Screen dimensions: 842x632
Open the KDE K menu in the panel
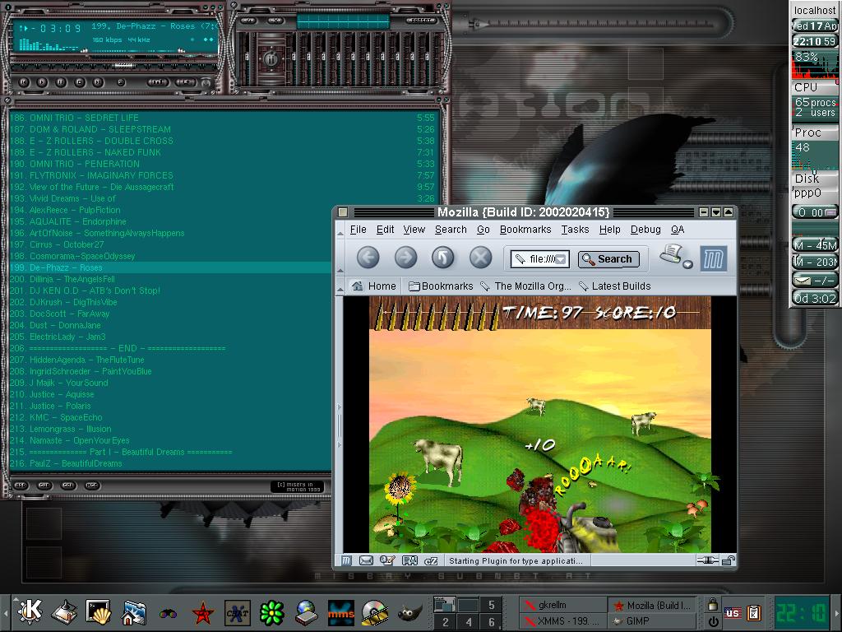pyautogui.click(x=30, y=611)
